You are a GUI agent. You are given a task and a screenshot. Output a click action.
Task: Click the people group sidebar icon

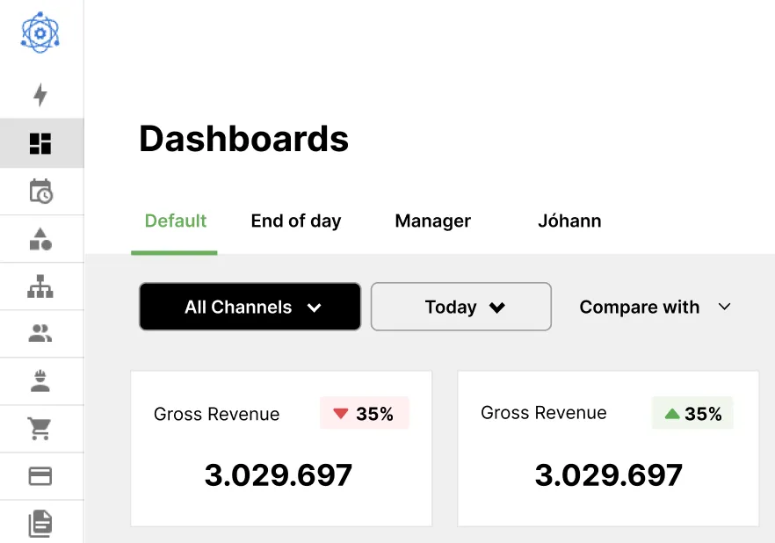tap(40, 334)
